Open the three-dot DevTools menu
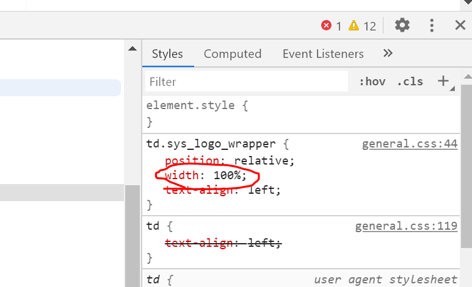This screenshot has width=472, height=287. pyautogui.click(x=432, y=25)
